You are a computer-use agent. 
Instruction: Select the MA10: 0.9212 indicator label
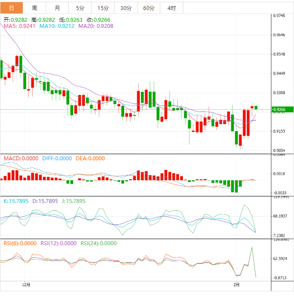click(x=57, y=27)
